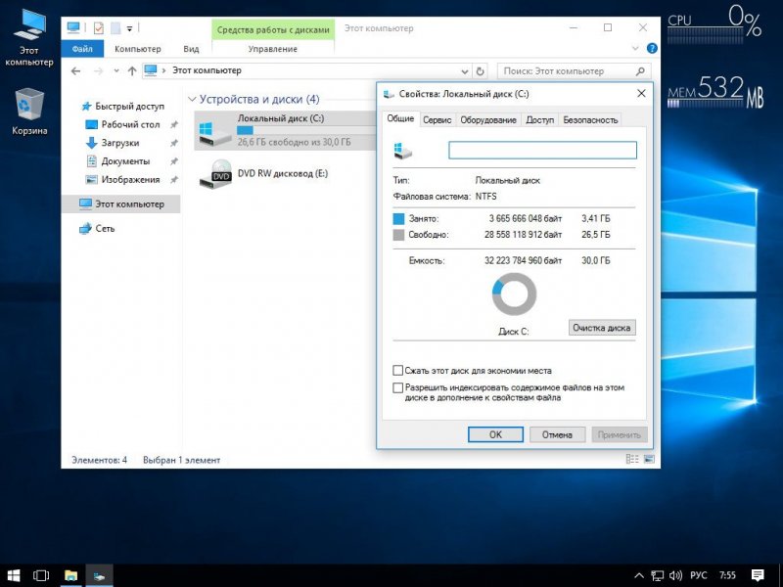Open Загрузки in navigation pane

click(113, 143)
